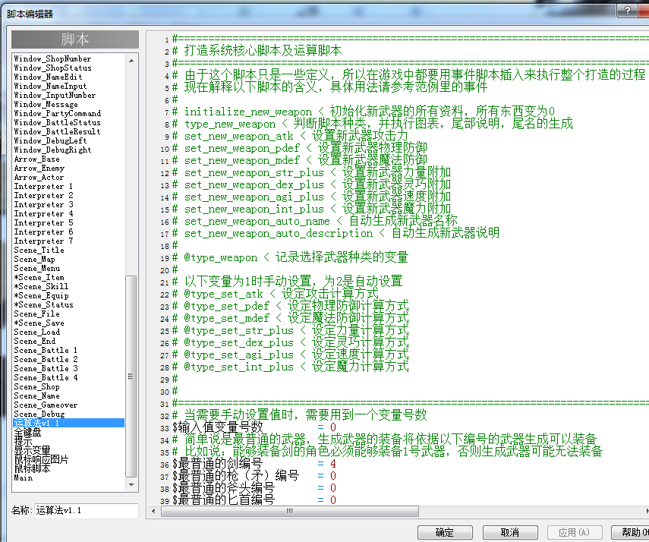Click code line 7 initialize_new_weapon comment
This screenshot has height=542, width=649.
[364, 112]
